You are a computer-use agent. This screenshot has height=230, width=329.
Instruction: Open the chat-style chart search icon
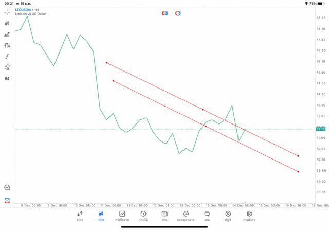pyautogui.click(x=7, y=188)
